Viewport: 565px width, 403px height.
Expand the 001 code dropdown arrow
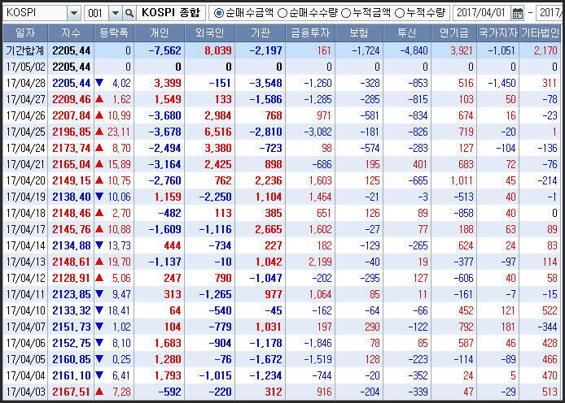(x=116, y=13)
